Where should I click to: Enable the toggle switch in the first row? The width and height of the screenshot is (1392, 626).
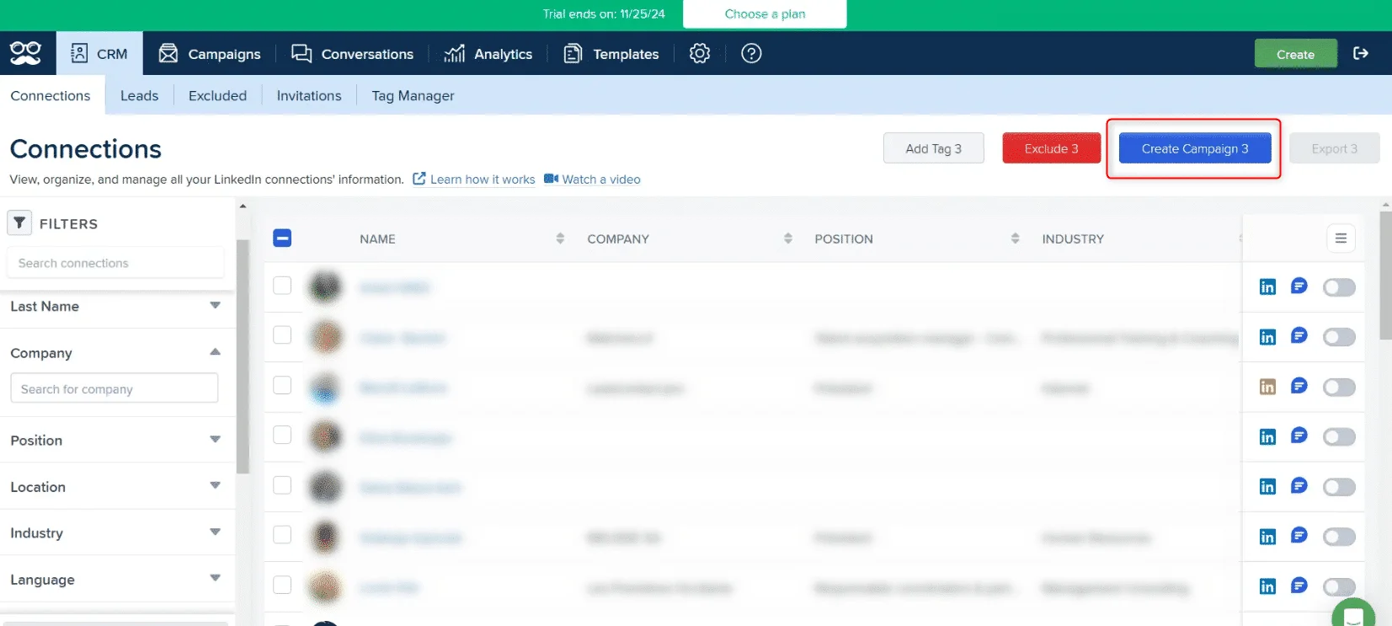(x=1339, y=287)
